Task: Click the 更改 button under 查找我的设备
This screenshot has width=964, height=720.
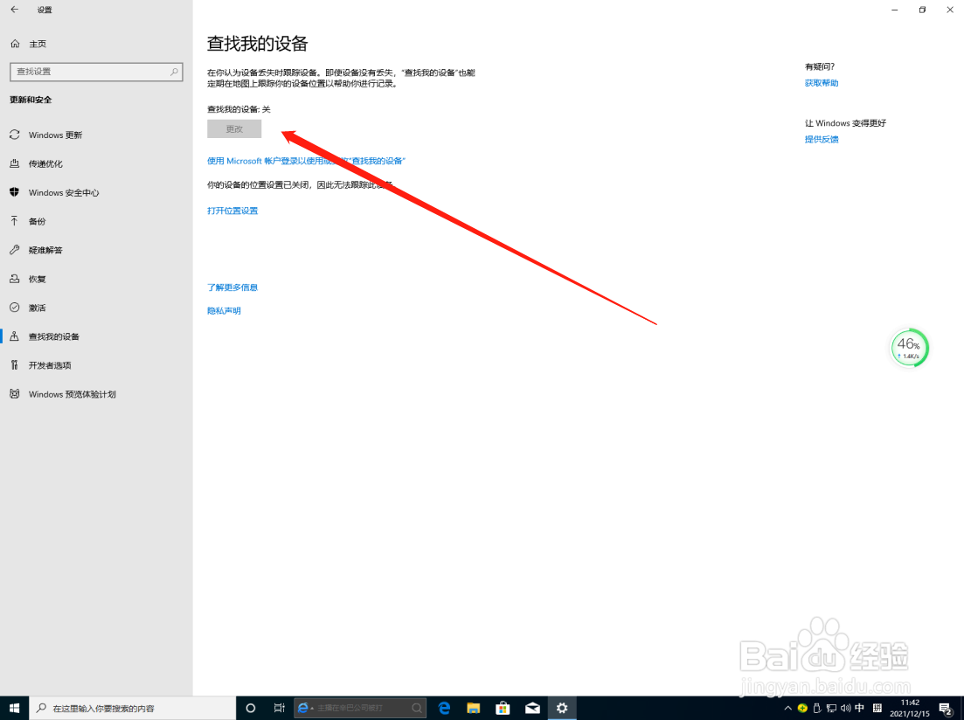Action: [233, 128]
